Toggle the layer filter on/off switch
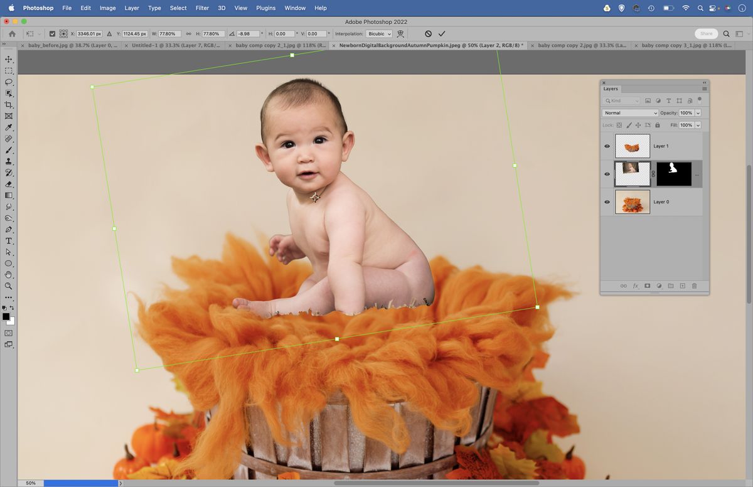Image resolution: width=753 pixels, height=487 pixels. coord(699,99)
